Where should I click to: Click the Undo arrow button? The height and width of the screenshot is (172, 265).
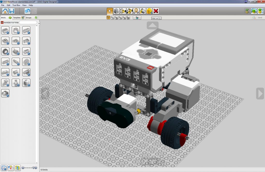[x=28, y=11]
